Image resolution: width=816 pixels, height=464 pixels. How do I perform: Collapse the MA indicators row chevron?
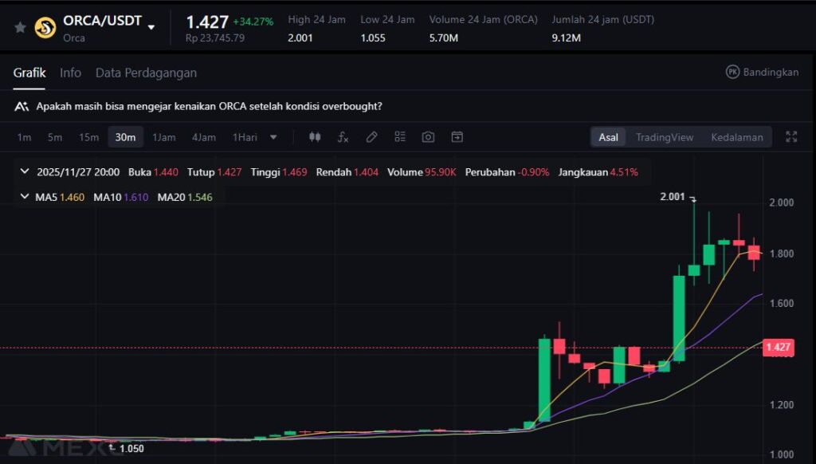[25, 196]
